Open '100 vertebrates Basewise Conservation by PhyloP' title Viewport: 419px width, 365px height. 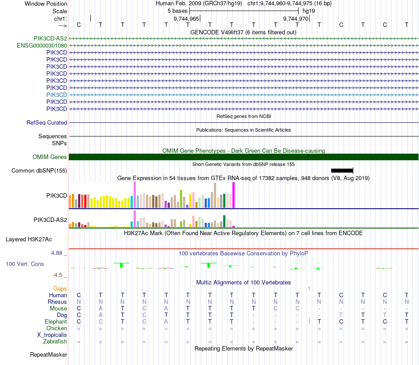tap(243, 253)
